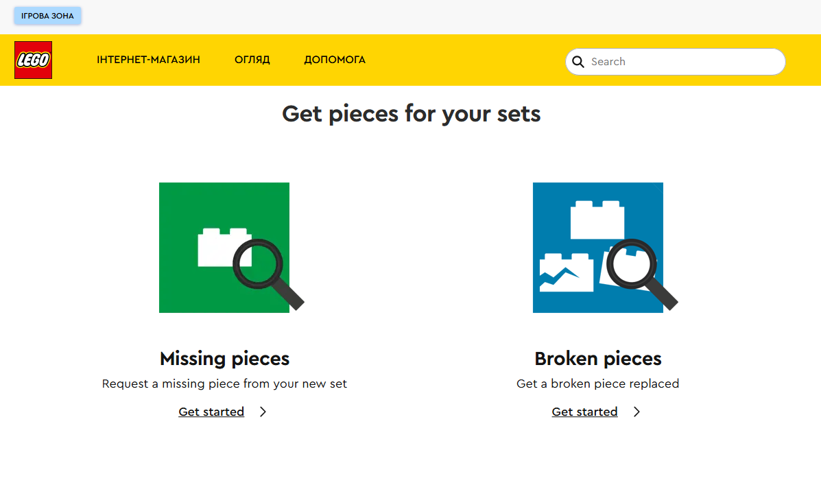Click the chevron arrow beside the Missing pieces link

tap(263, 412)
